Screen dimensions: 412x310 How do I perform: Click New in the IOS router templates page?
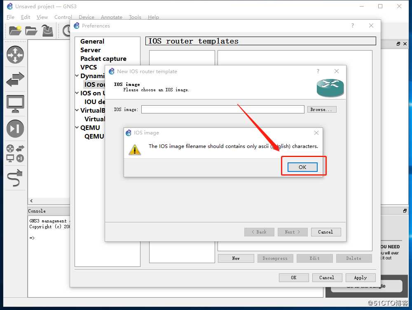pyautogui.click(x=236, y=258)
